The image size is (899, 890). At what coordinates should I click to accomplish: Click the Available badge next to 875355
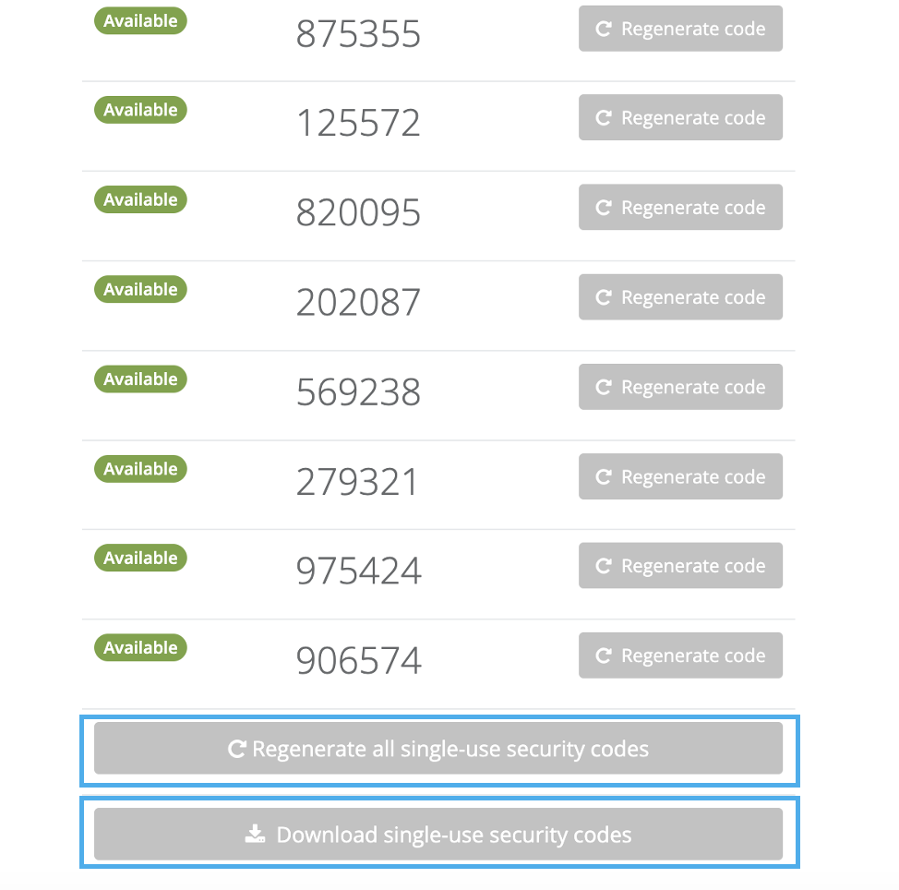click(140, 20)
